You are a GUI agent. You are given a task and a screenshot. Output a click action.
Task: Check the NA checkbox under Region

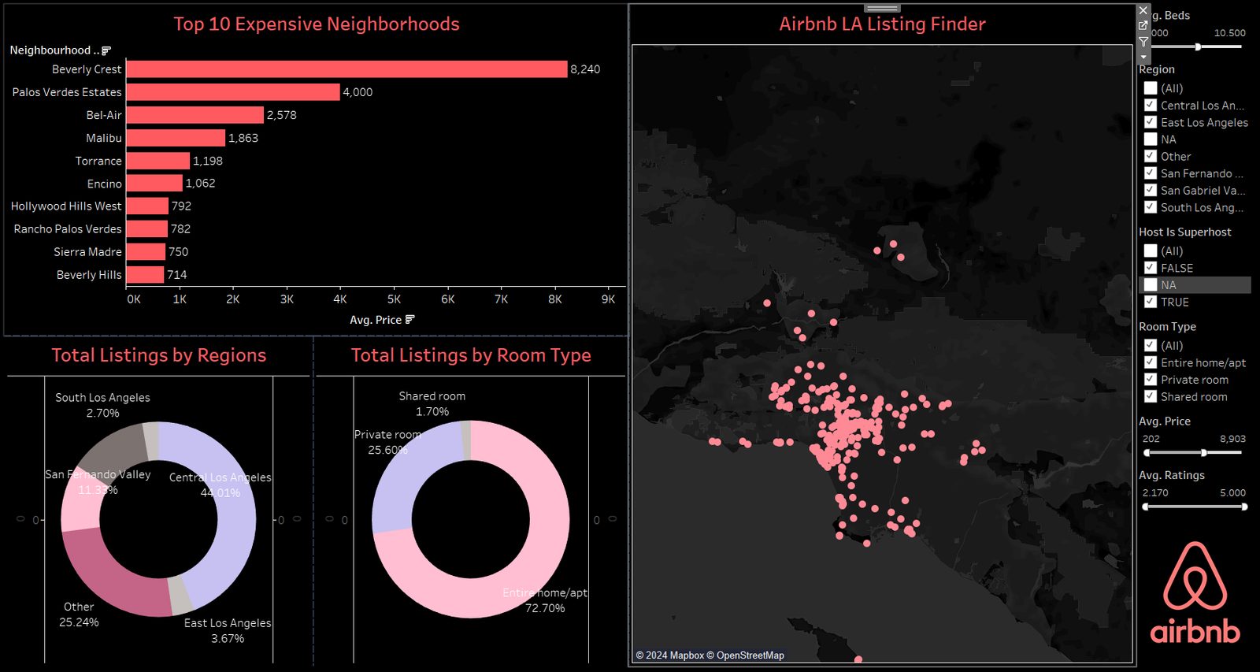(x=1151, y=139)
